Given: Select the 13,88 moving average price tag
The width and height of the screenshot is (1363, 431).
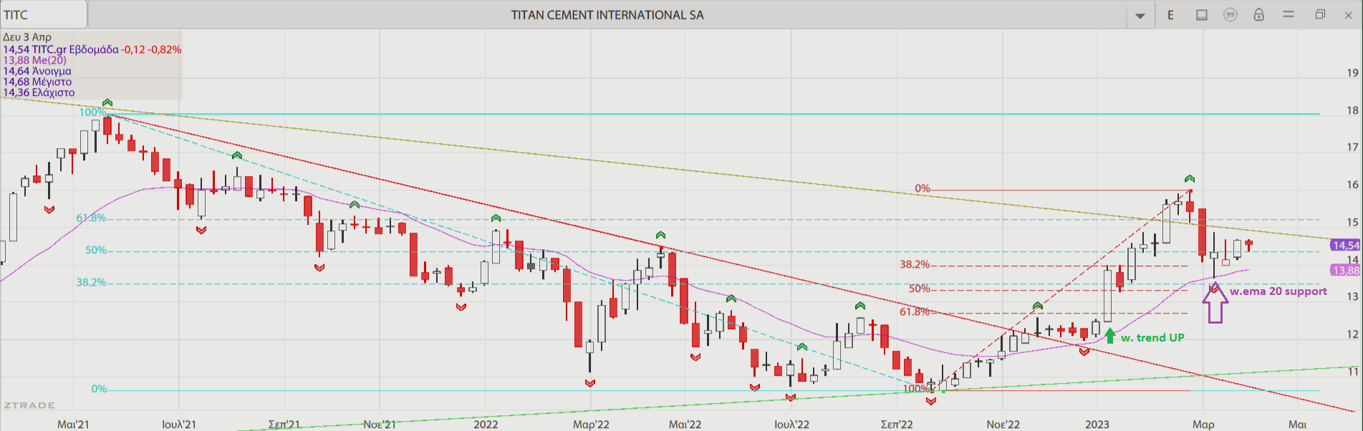Looking at the screenshot, I should pyautogui.click(x=1346, y=271).
